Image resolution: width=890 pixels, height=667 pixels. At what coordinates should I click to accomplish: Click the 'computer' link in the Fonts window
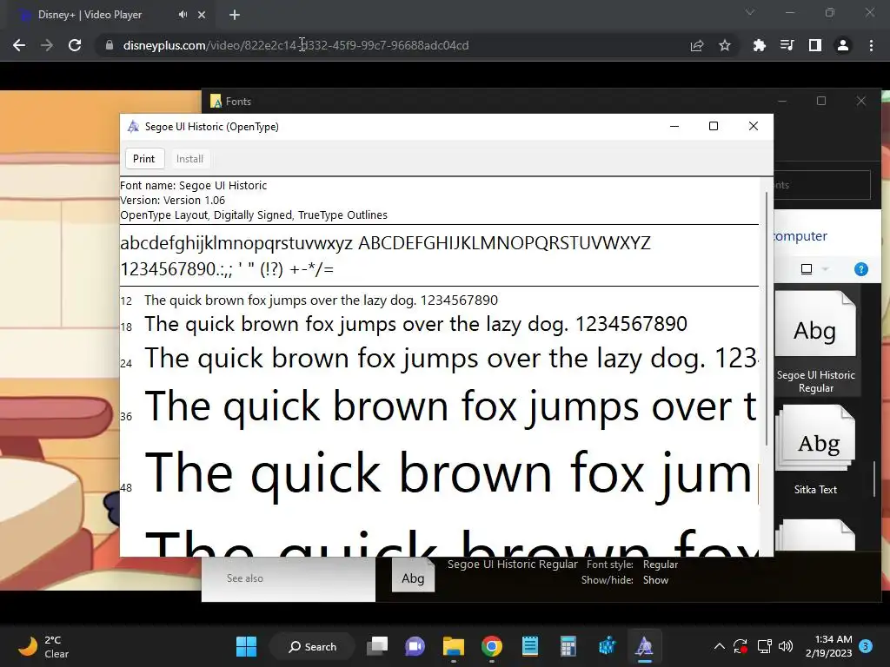[800, 236]
